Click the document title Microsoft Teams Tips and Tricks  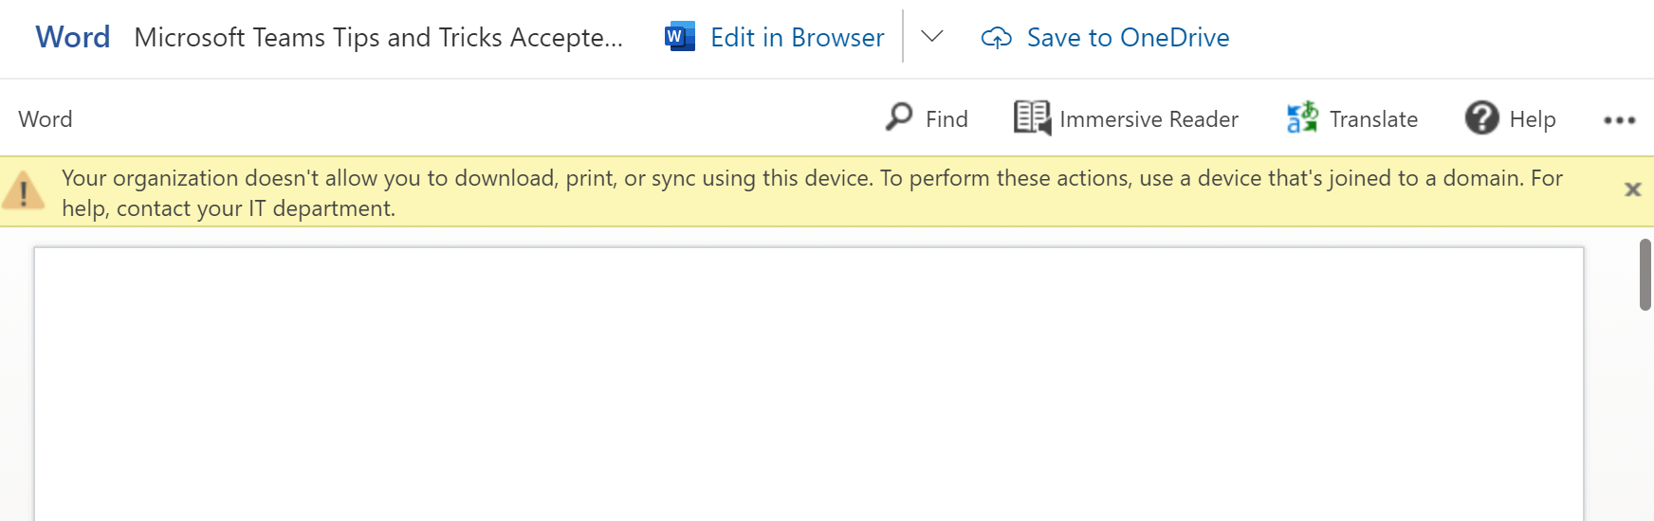[378, 38]
